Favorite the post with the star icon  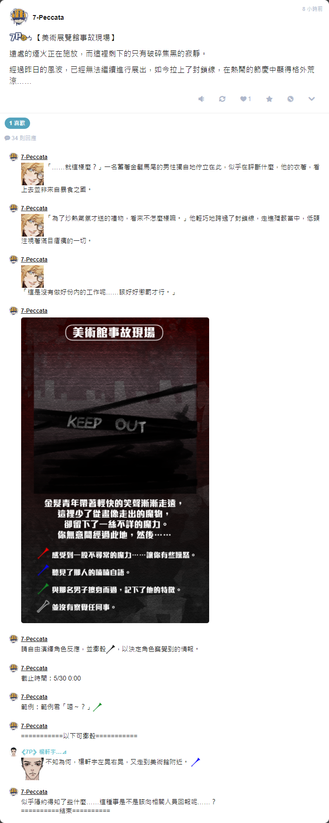pyautogui.click(x=269, y=99)
